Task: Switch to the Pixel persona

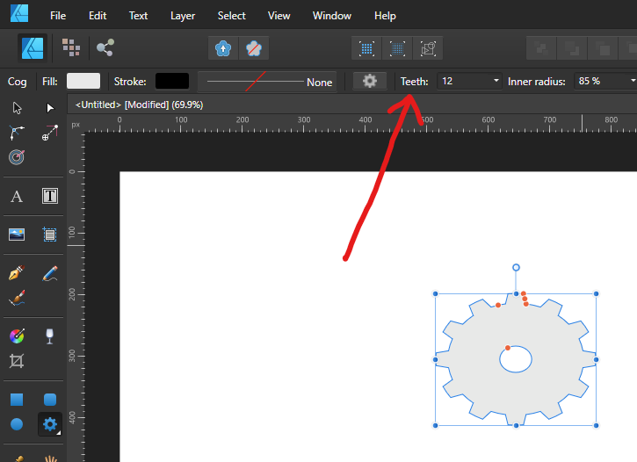Action: coord(71,47)
